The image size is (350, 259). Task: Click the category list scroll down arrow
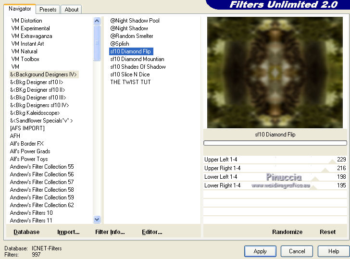[x=97, y=219]
